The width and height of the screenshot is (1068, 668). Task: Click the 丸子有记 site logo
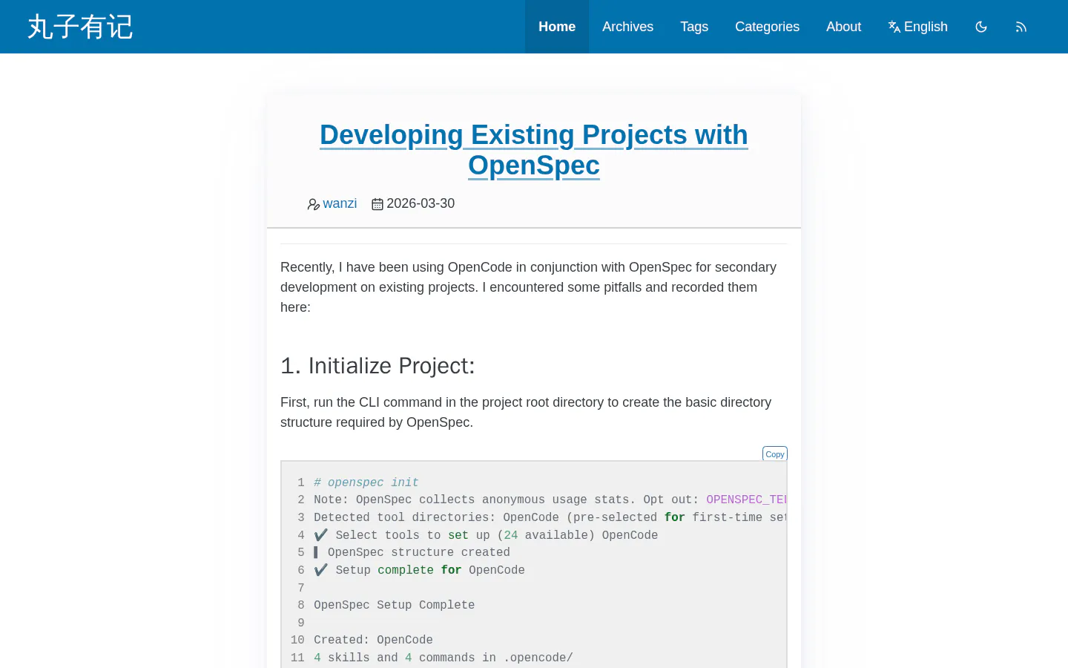(x=80, y=27)
